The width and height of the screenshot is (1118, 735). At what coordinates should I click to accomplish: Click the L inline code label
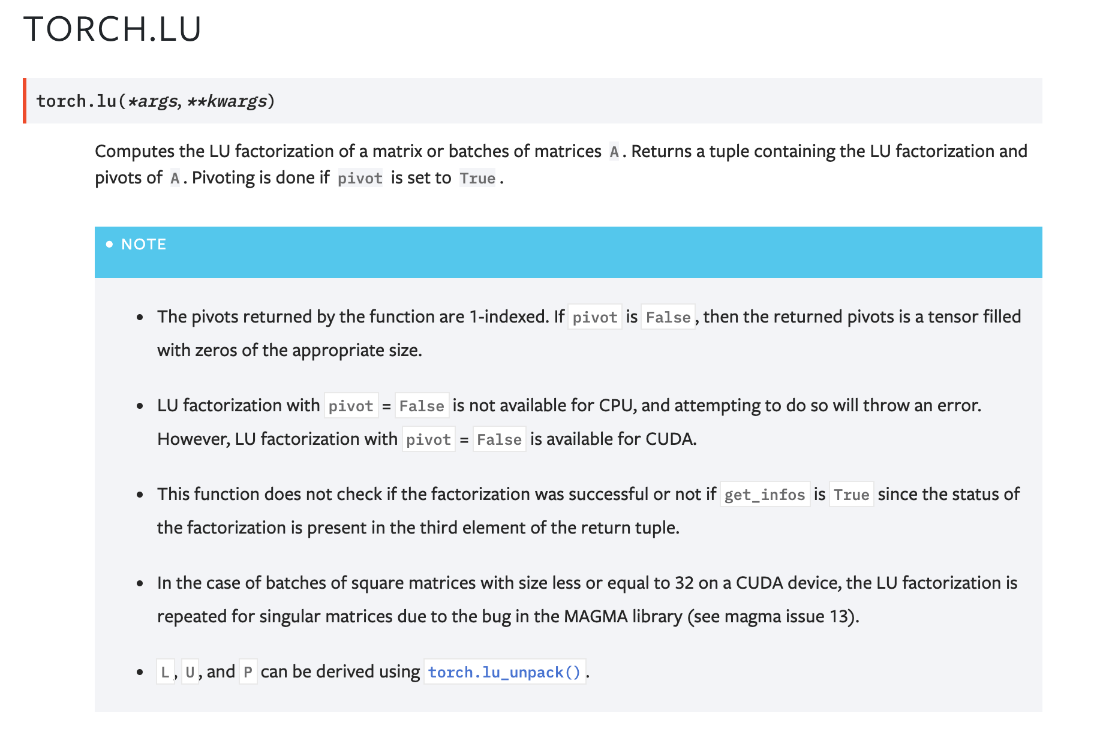(165, 672)
